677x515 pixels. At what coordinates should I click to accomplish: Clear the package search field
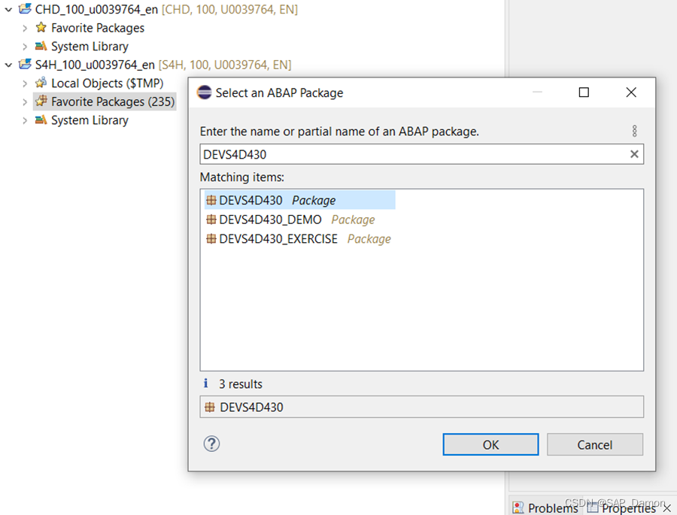click(634, 154)
